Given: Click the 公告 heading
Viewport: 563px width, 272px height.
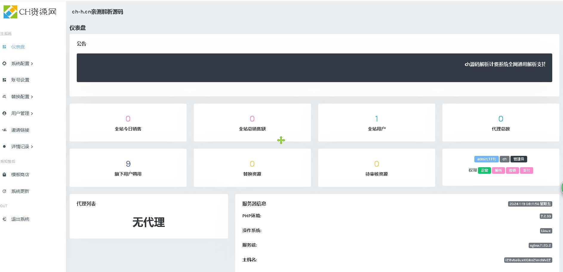Looking at the screenshot, I should pos(81,44).
